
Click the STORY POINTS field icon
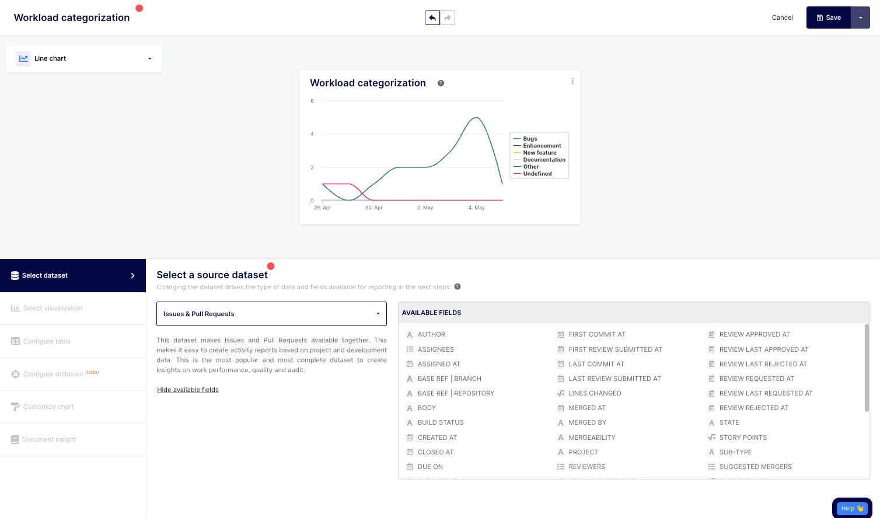point(711,437)
